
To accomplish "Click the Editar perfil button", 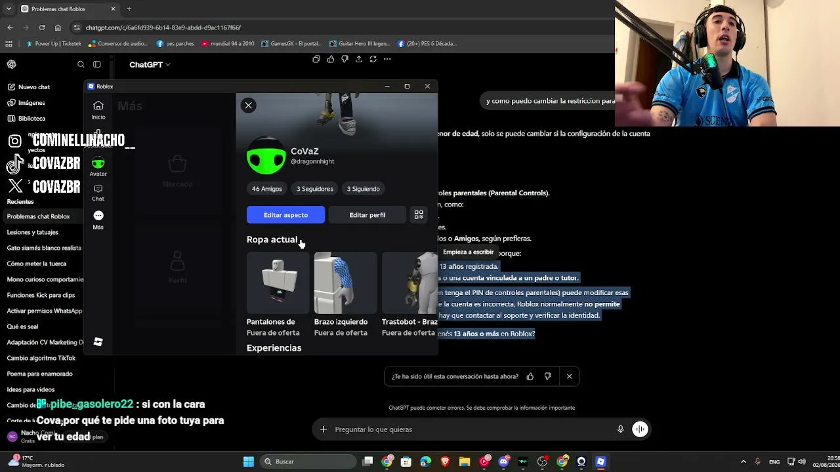I will coord(367,215).
